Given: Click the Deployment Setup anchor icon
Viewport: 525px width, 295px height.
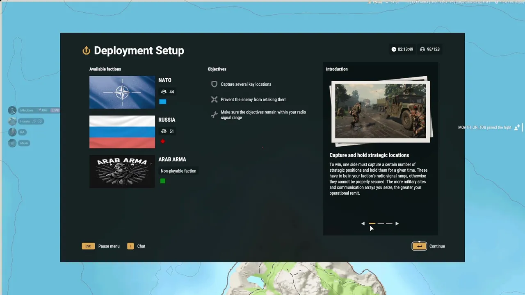Looking at the screenshot, I should [x=86, y=50].
